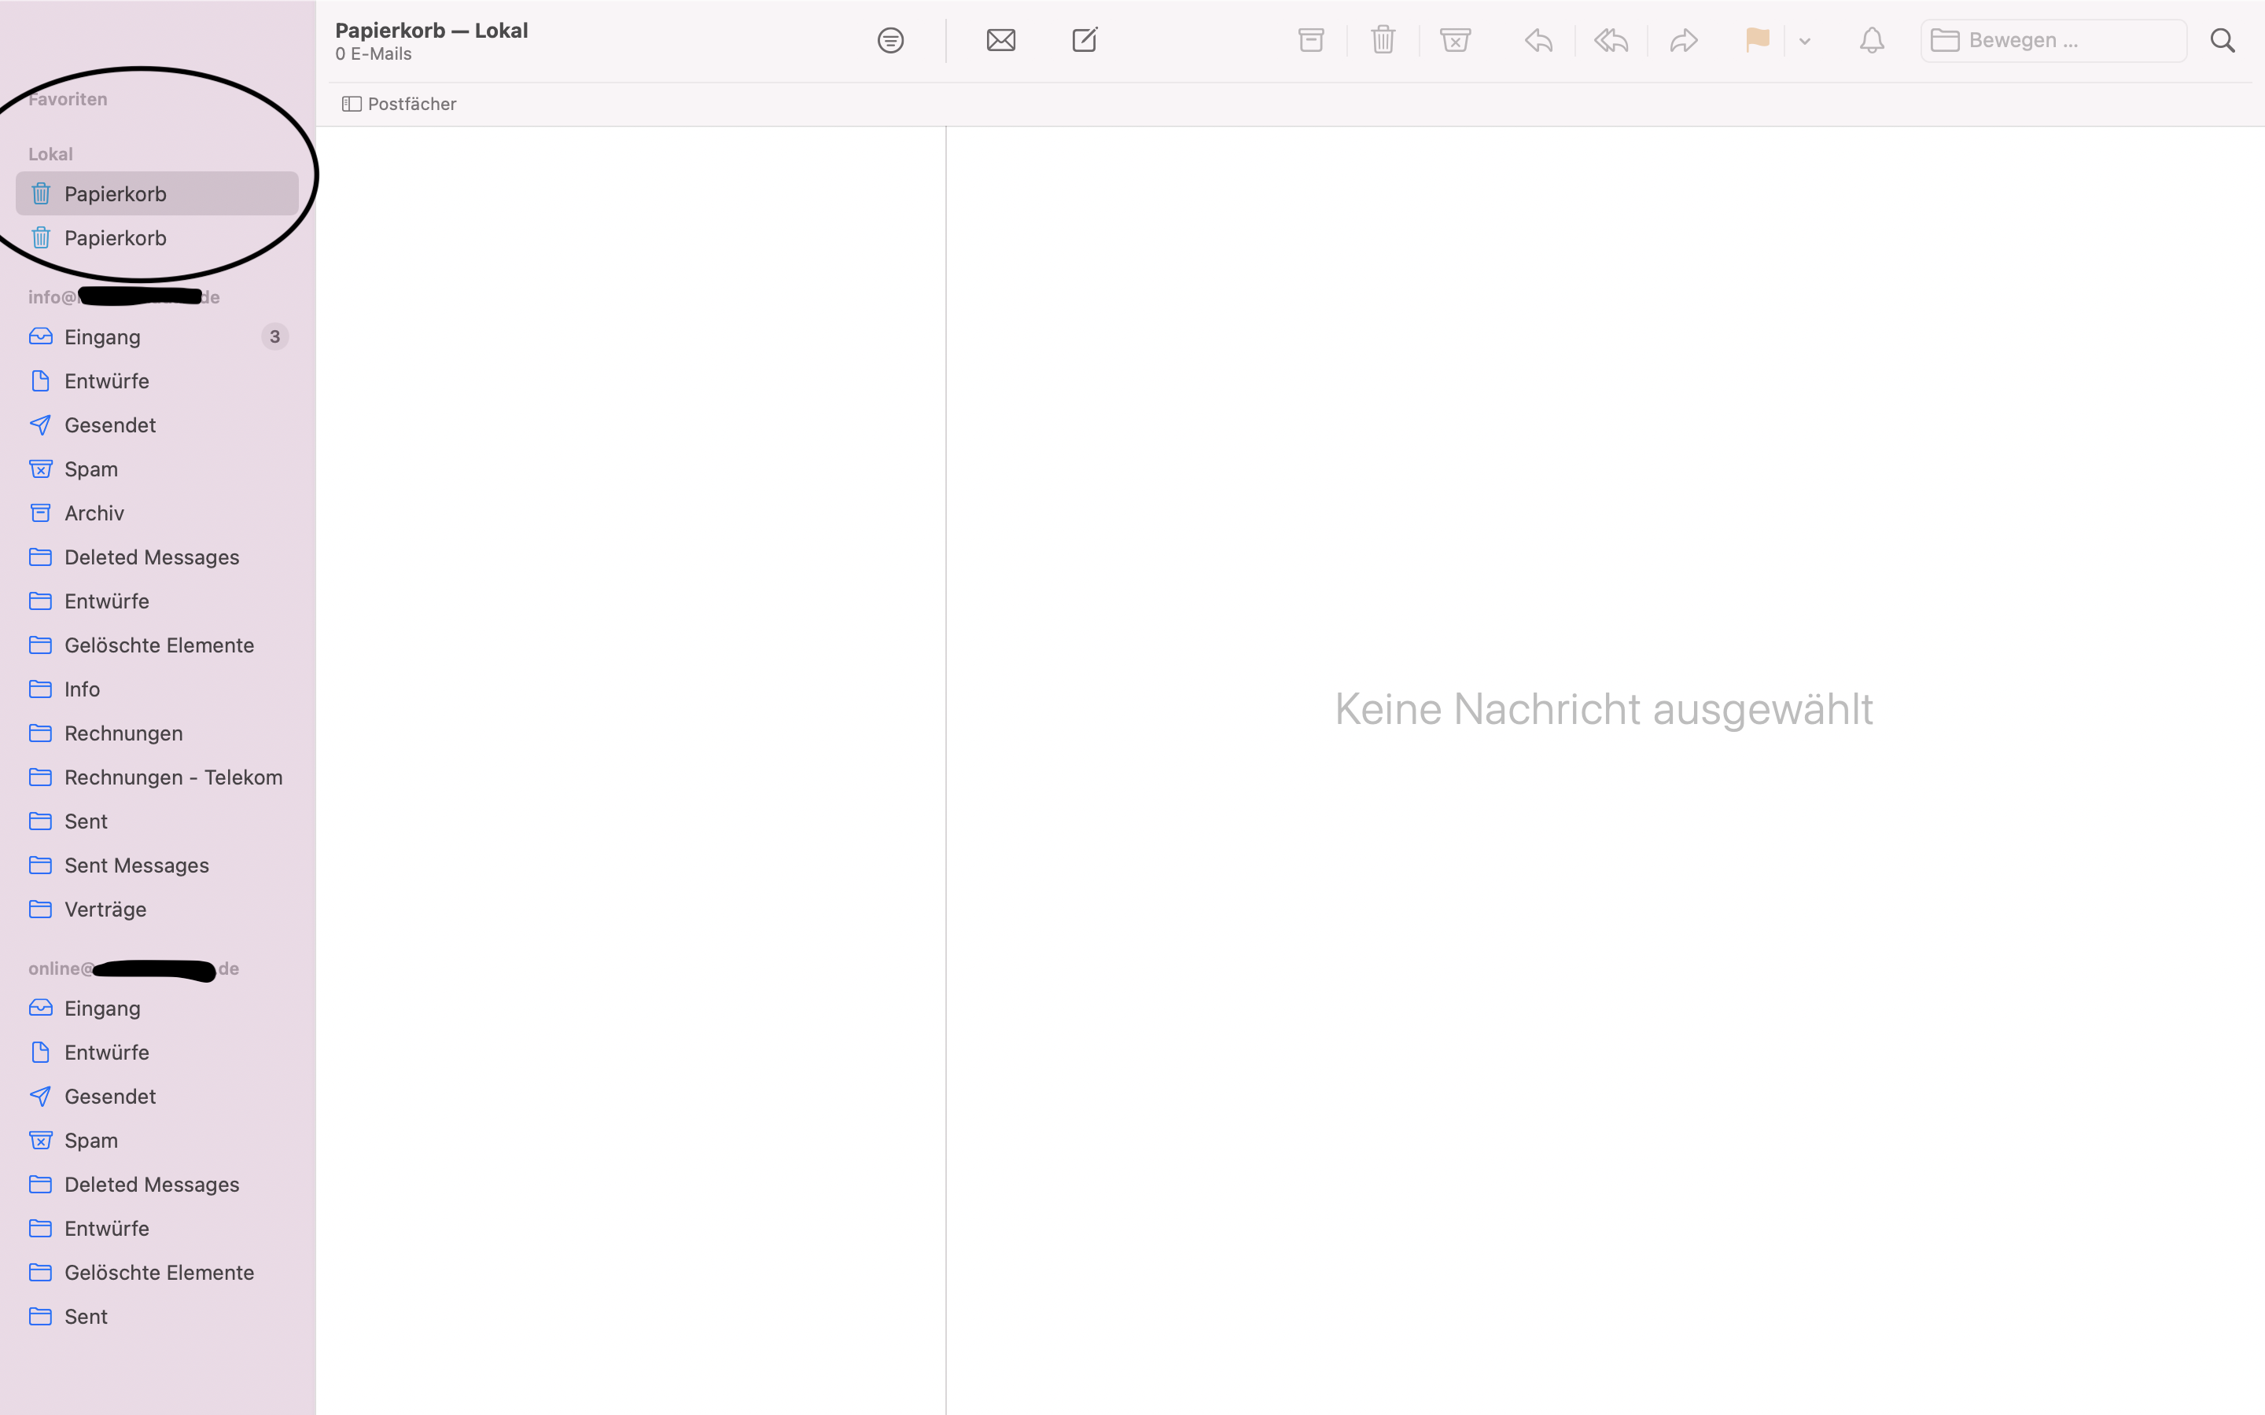Select the second Papierkorb mailbox
This screenshot has width=2265, height=1415.
pyautogui.click(x=115, y=237)
